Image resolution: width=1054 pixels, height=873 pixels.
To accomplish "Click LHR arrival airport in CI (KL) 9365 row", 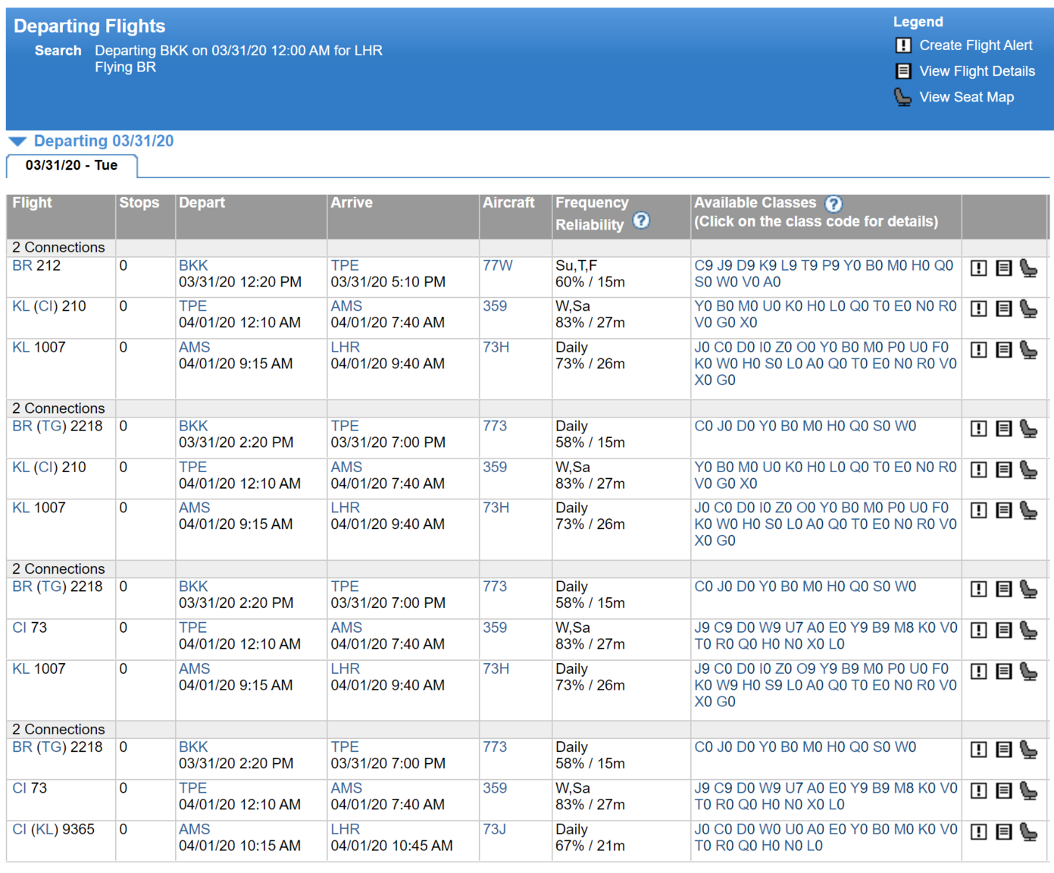I will click(346, 830).
